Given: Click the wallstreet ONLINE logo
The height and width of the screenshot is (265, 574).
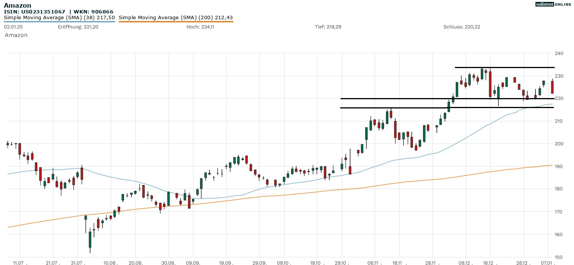Looking at the screenshot, I should point(553,4).
